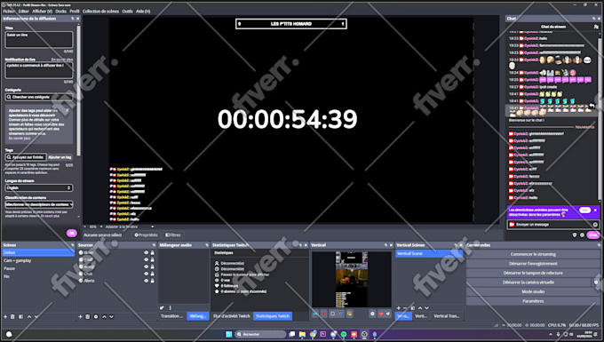
Task: Open the chat users list icon
Action: tap(596, 27)
